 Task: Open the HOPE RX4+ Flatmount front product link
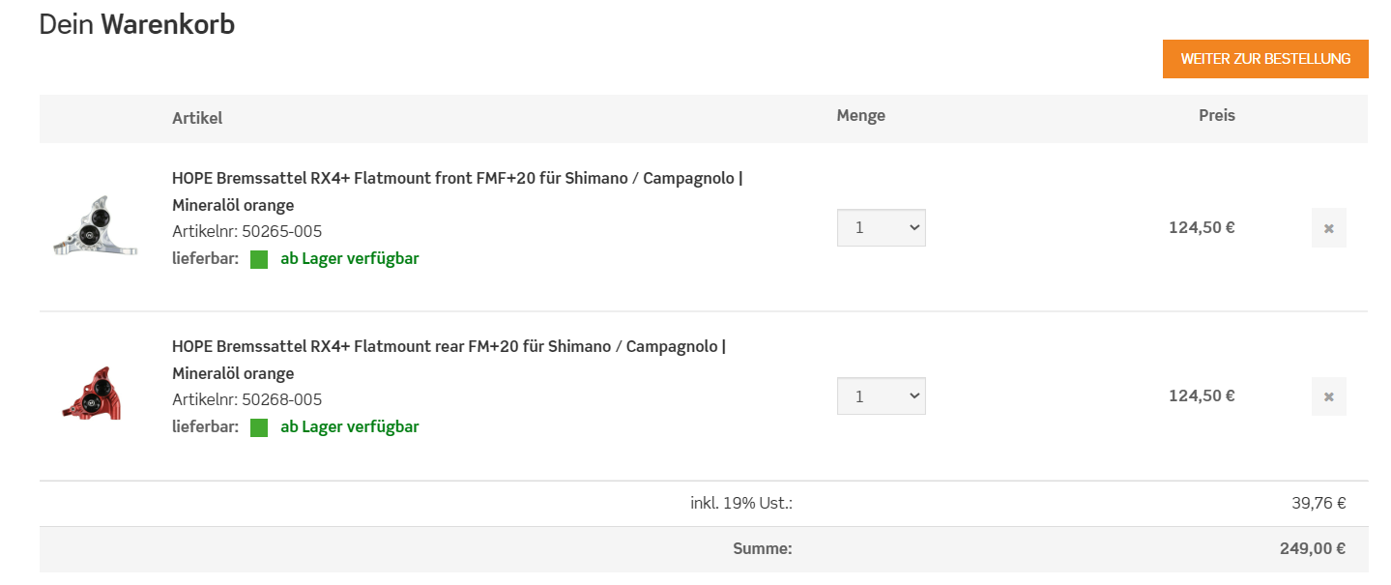(456, 179)
